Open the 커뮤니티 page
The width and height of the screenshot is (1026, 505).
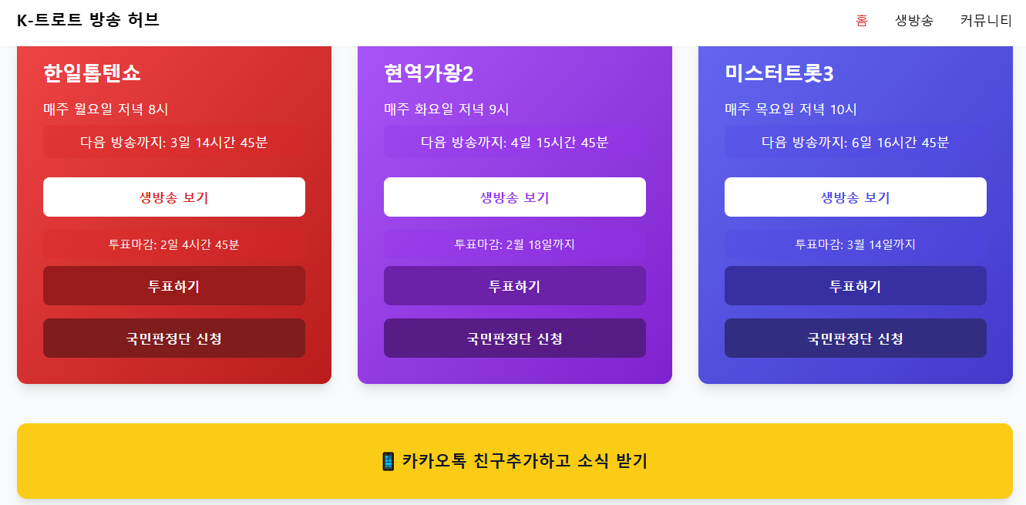click(984, 21)
